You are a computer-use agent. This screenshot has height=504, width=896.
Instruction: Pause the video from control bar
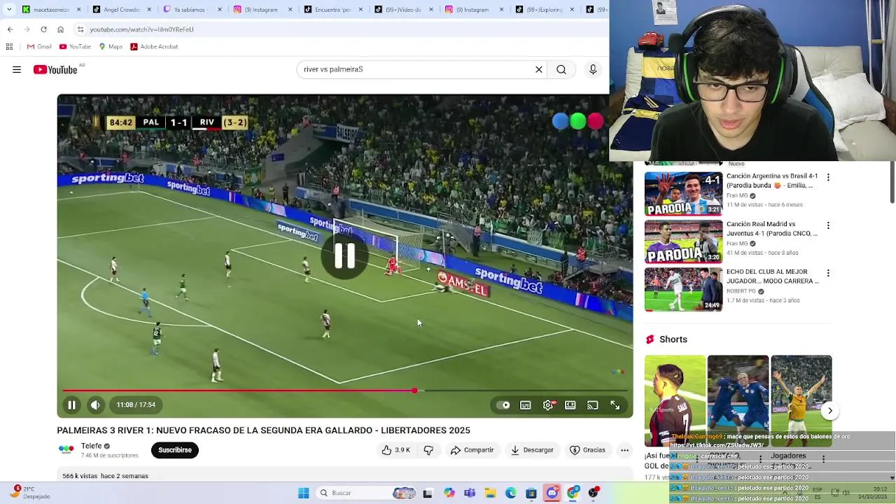click(71, 405)
